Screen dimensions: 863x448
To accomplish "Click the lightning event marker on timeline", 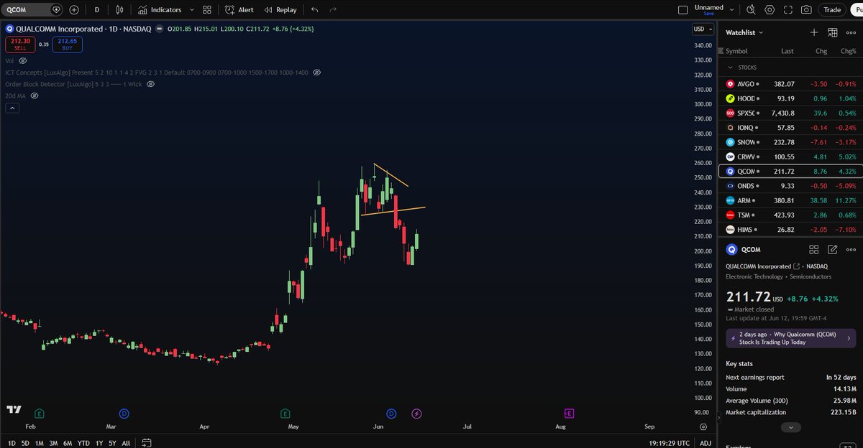I will [x=416, y=414].
